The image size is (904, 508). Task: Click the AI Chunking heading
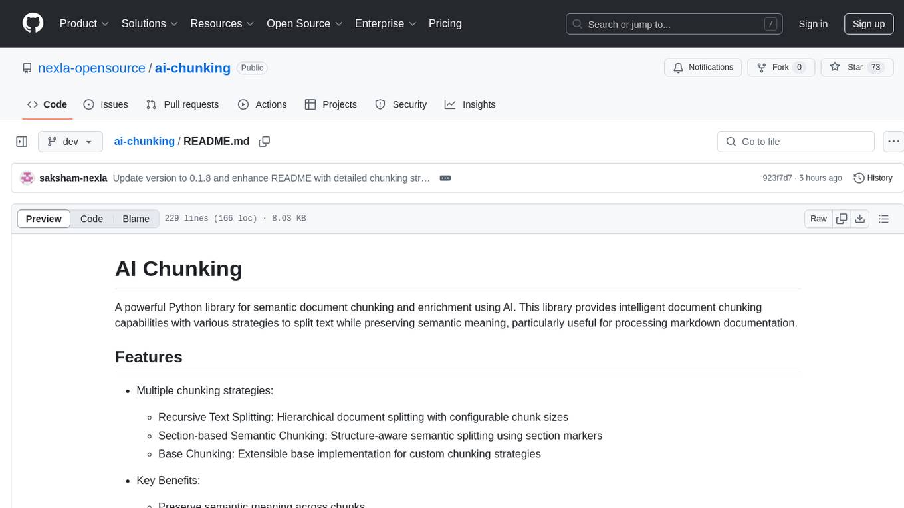coord(179,269)
